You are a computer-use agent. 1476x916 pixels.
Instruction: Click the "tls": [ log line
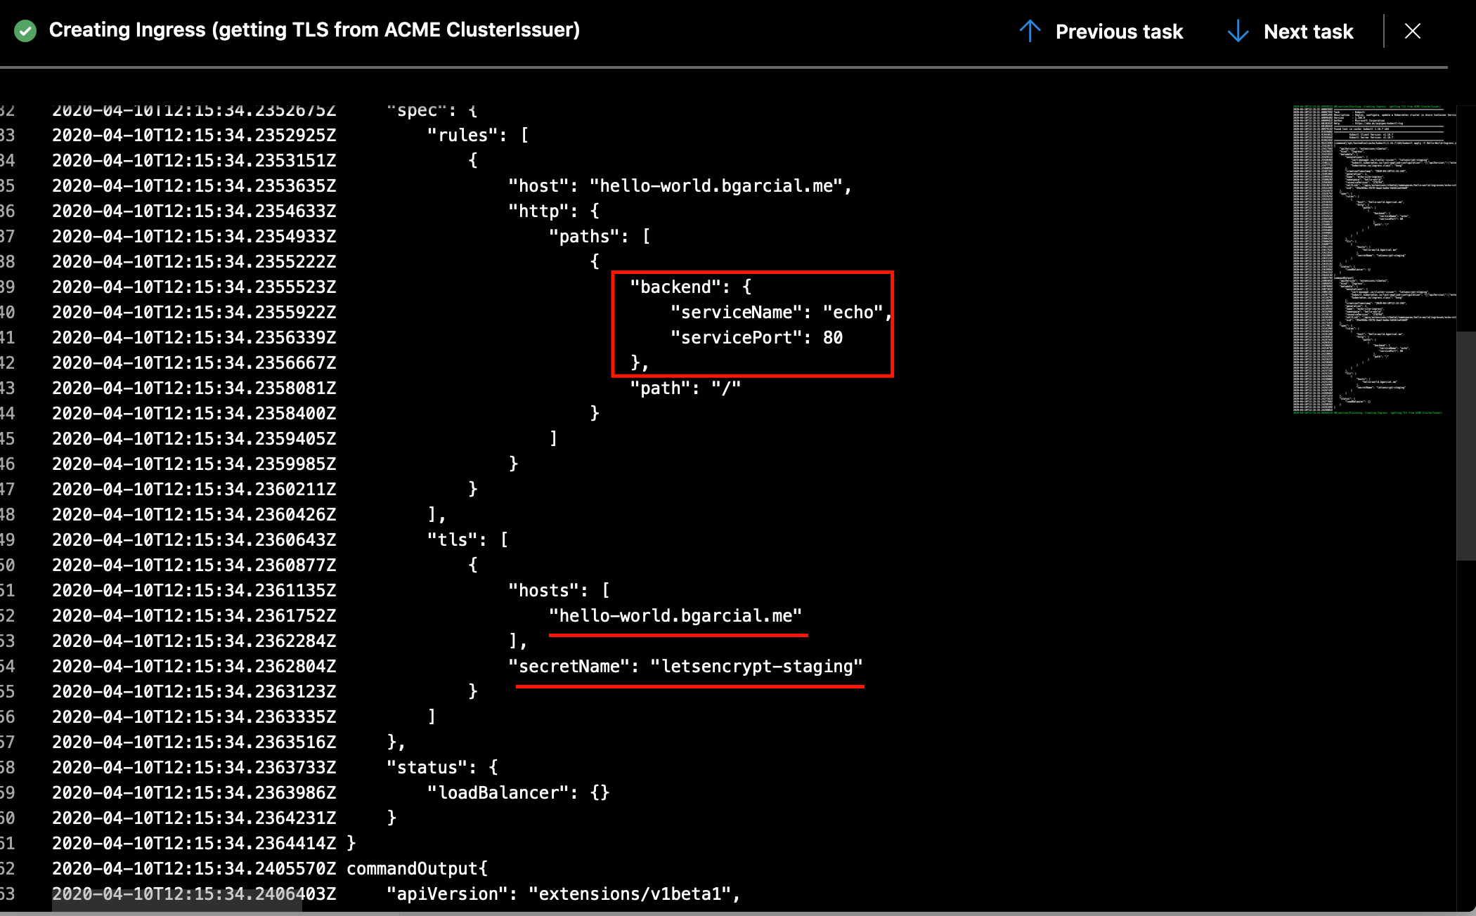(x=467, y=539)
